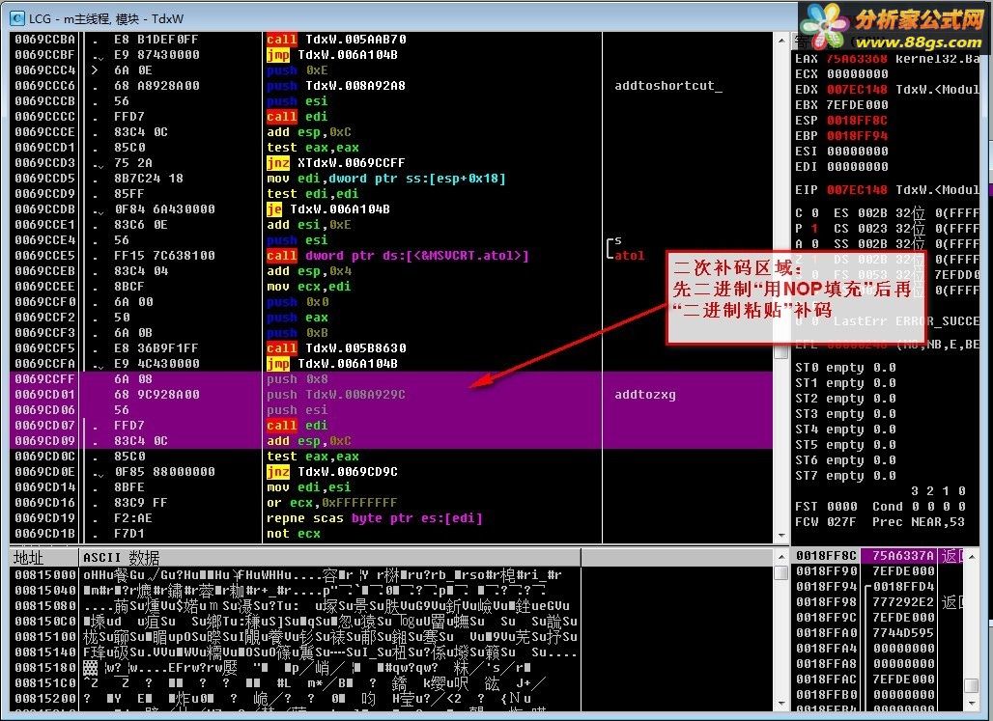This screenshot has width=993, height=721.
Task: Click the EBP register value 0018FF94
Action: (x=857, y=135)
